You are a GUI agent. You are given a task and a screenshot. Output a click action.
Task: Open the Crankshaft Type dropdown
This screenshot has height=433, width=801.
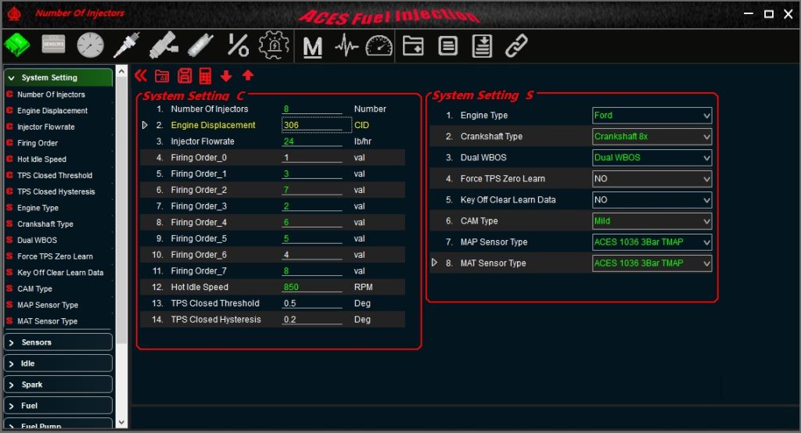click(x=652, y=136)
